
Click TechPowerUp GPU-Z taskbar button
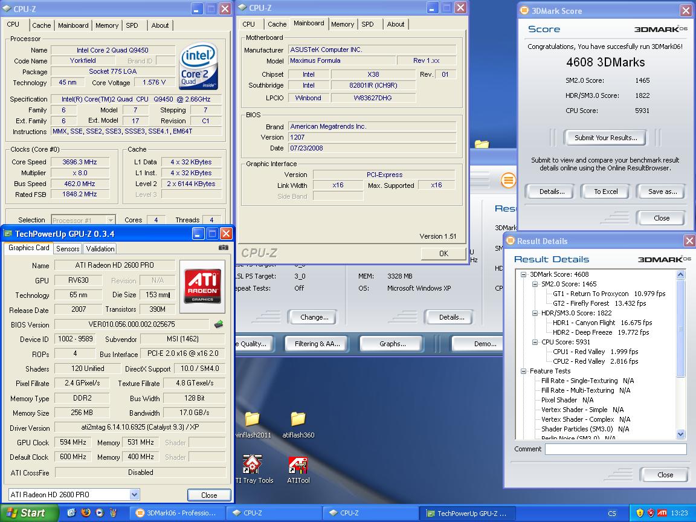click(467, 513)
